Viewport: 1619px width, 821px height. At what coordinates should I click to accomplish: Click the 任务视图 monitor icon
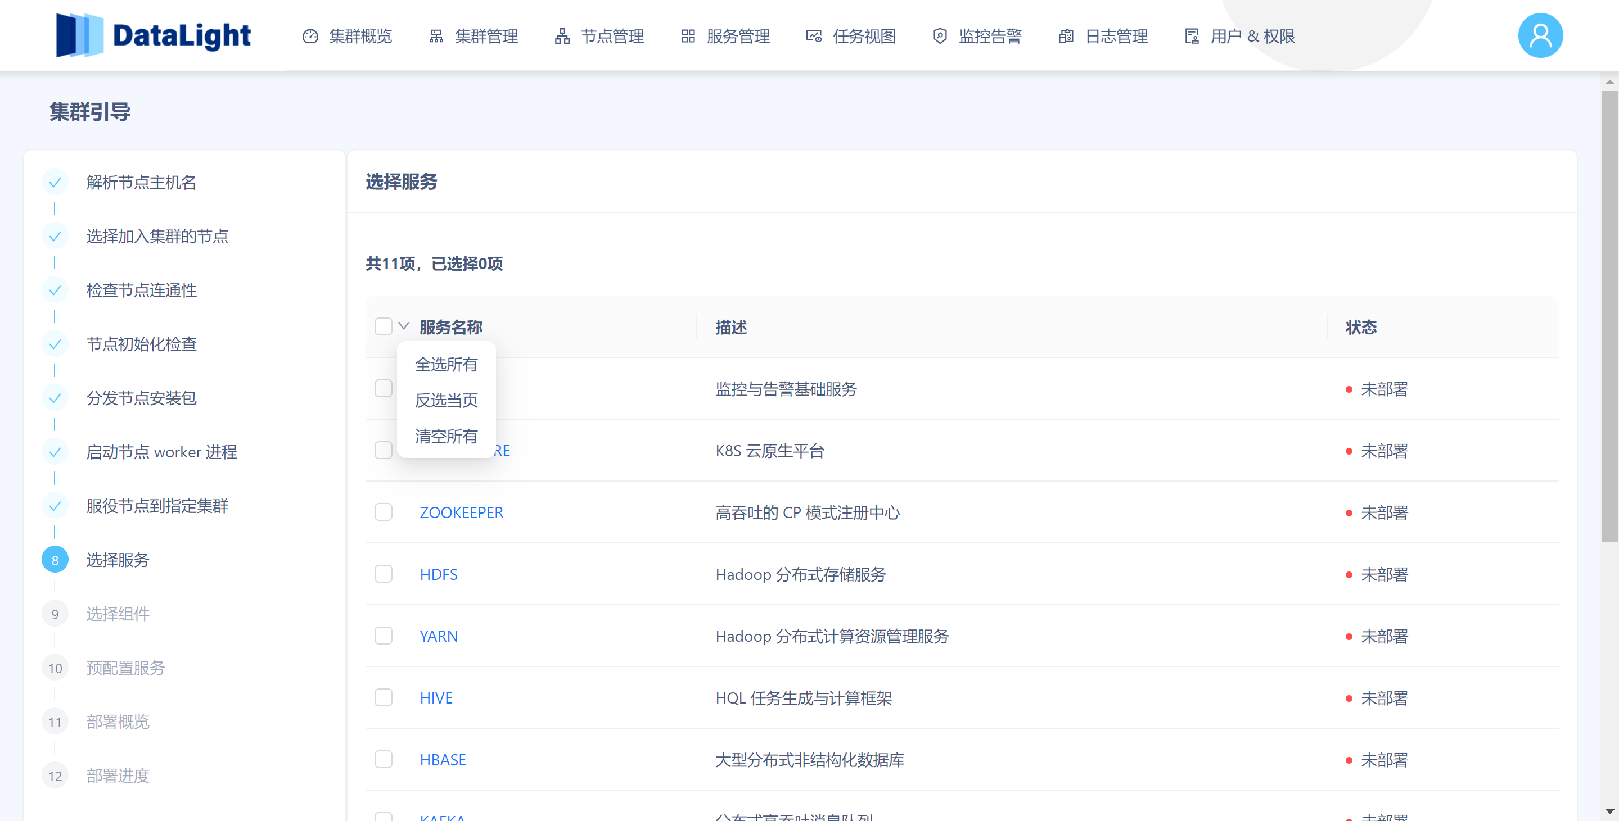[x=814, y=37]
